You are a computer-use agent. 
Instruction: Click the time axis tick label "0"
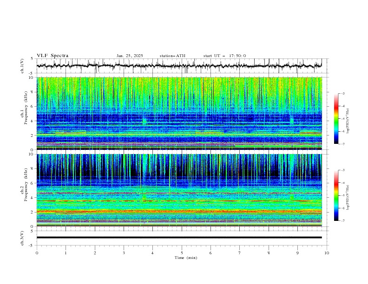[x=37, y=253]
